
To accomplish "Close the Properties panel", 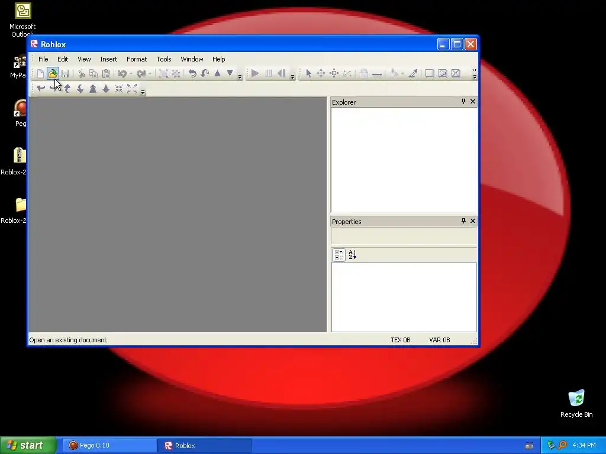I will pos(473,221).
